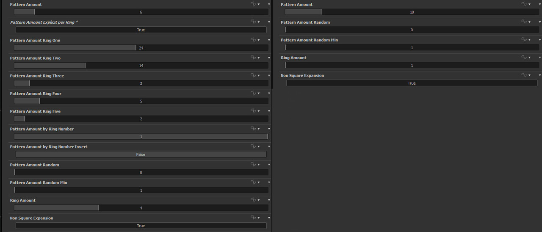Click the Pattern Amount Ring One slider

tap(141, 48)
